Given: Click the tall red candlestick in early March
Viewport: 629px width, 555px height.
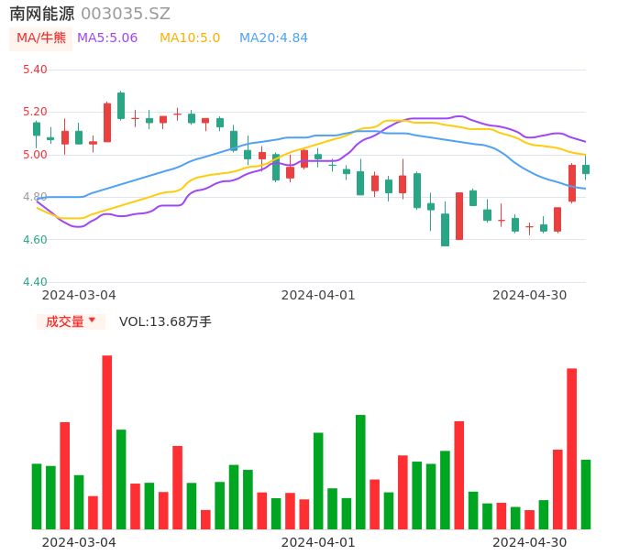Looking at the screenshot, I should point(106,123).
